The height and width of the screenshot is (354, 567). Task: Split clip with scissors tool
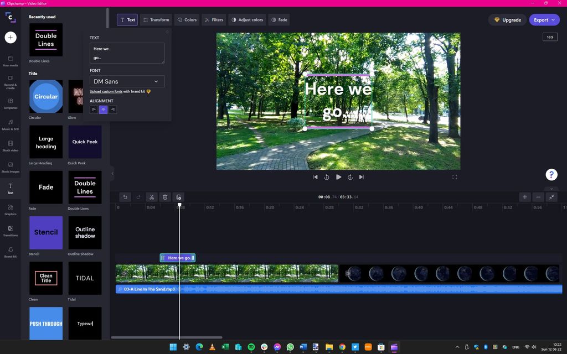pos(152,197)
